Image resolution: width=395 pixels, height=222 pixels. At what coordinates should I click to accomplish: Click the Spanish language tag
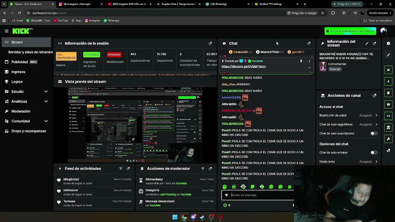click(335, 69)
